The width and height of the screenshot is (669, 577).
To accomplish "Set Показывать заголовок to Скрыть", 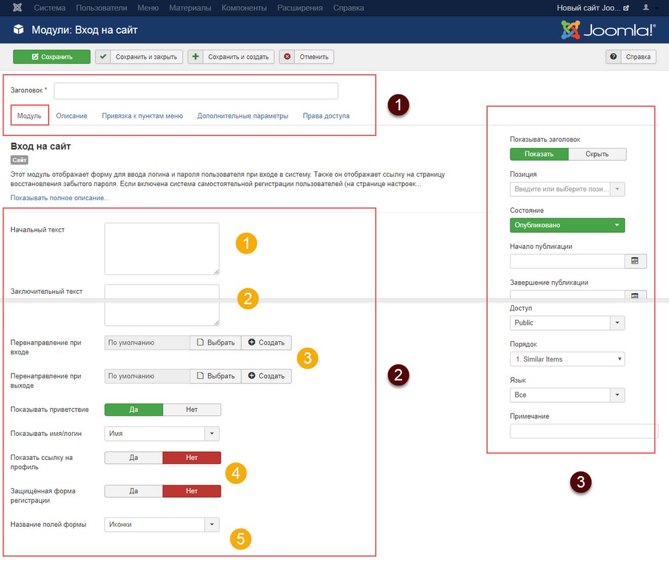I will [597, 154].
